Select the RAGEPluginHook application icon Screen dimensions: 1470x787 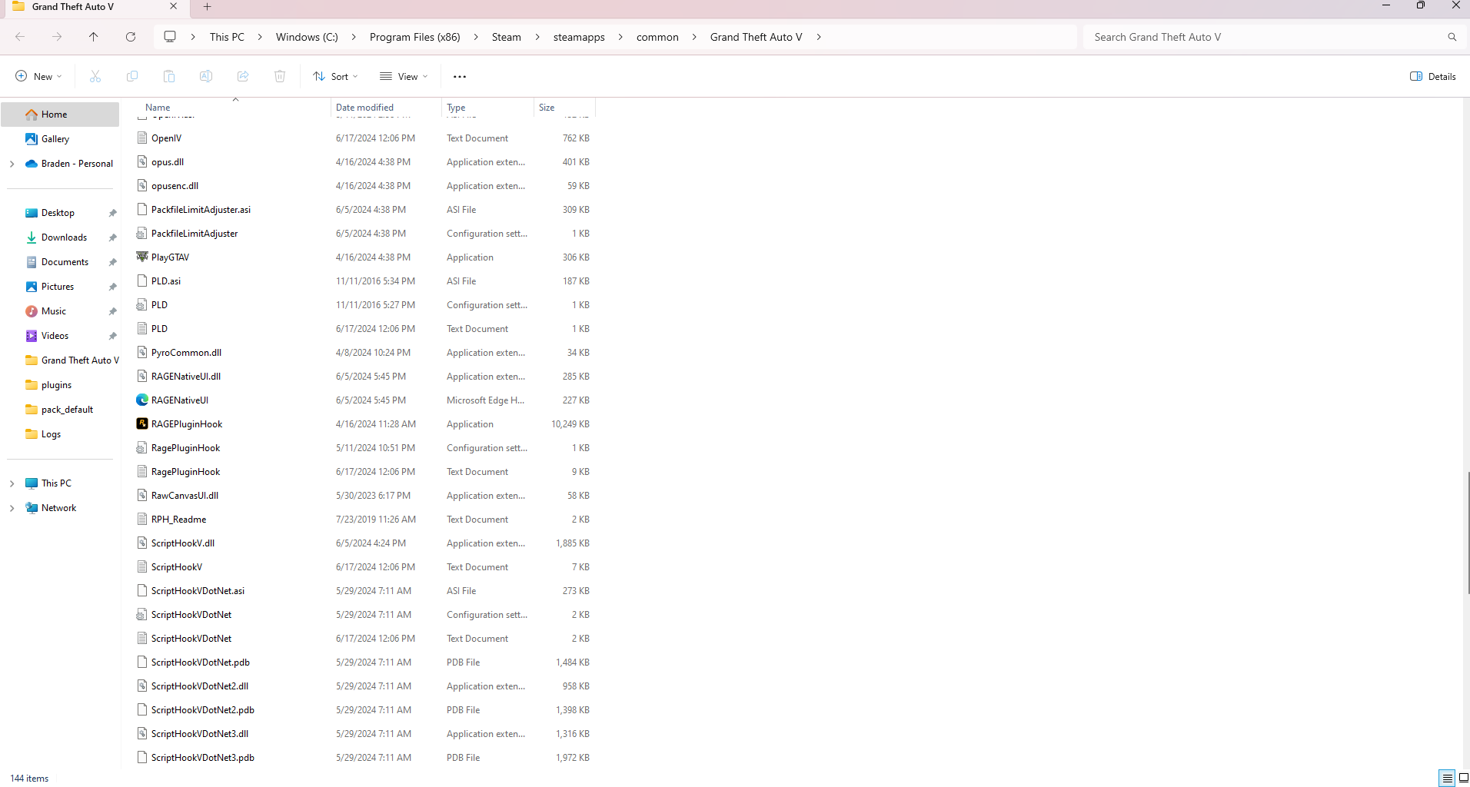142,423
